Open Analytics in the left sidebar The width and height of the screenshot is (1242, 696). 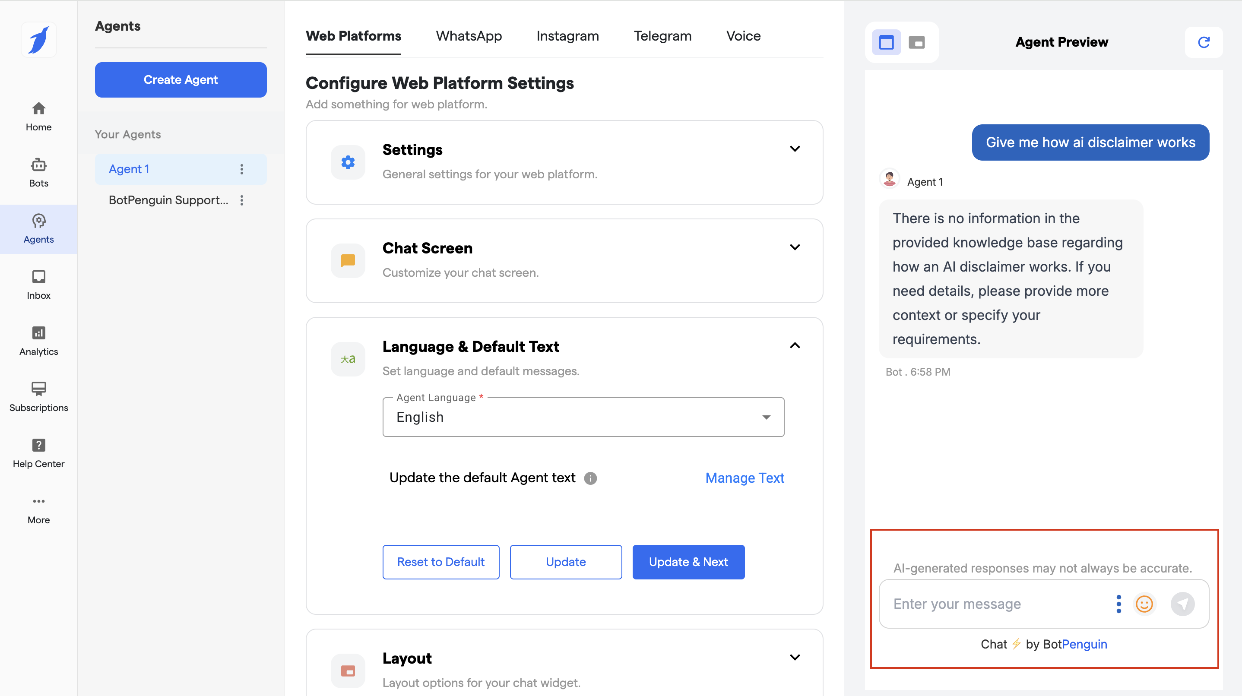point(38,341)
